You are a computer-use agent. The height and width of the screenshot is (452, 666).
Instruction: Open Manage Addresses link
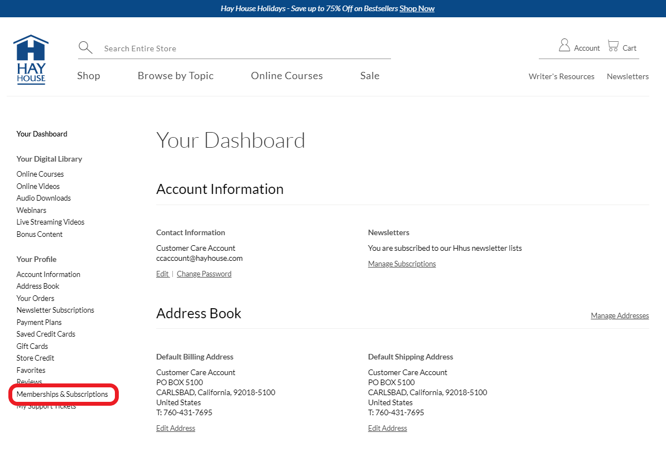click(x=620, y=315)
